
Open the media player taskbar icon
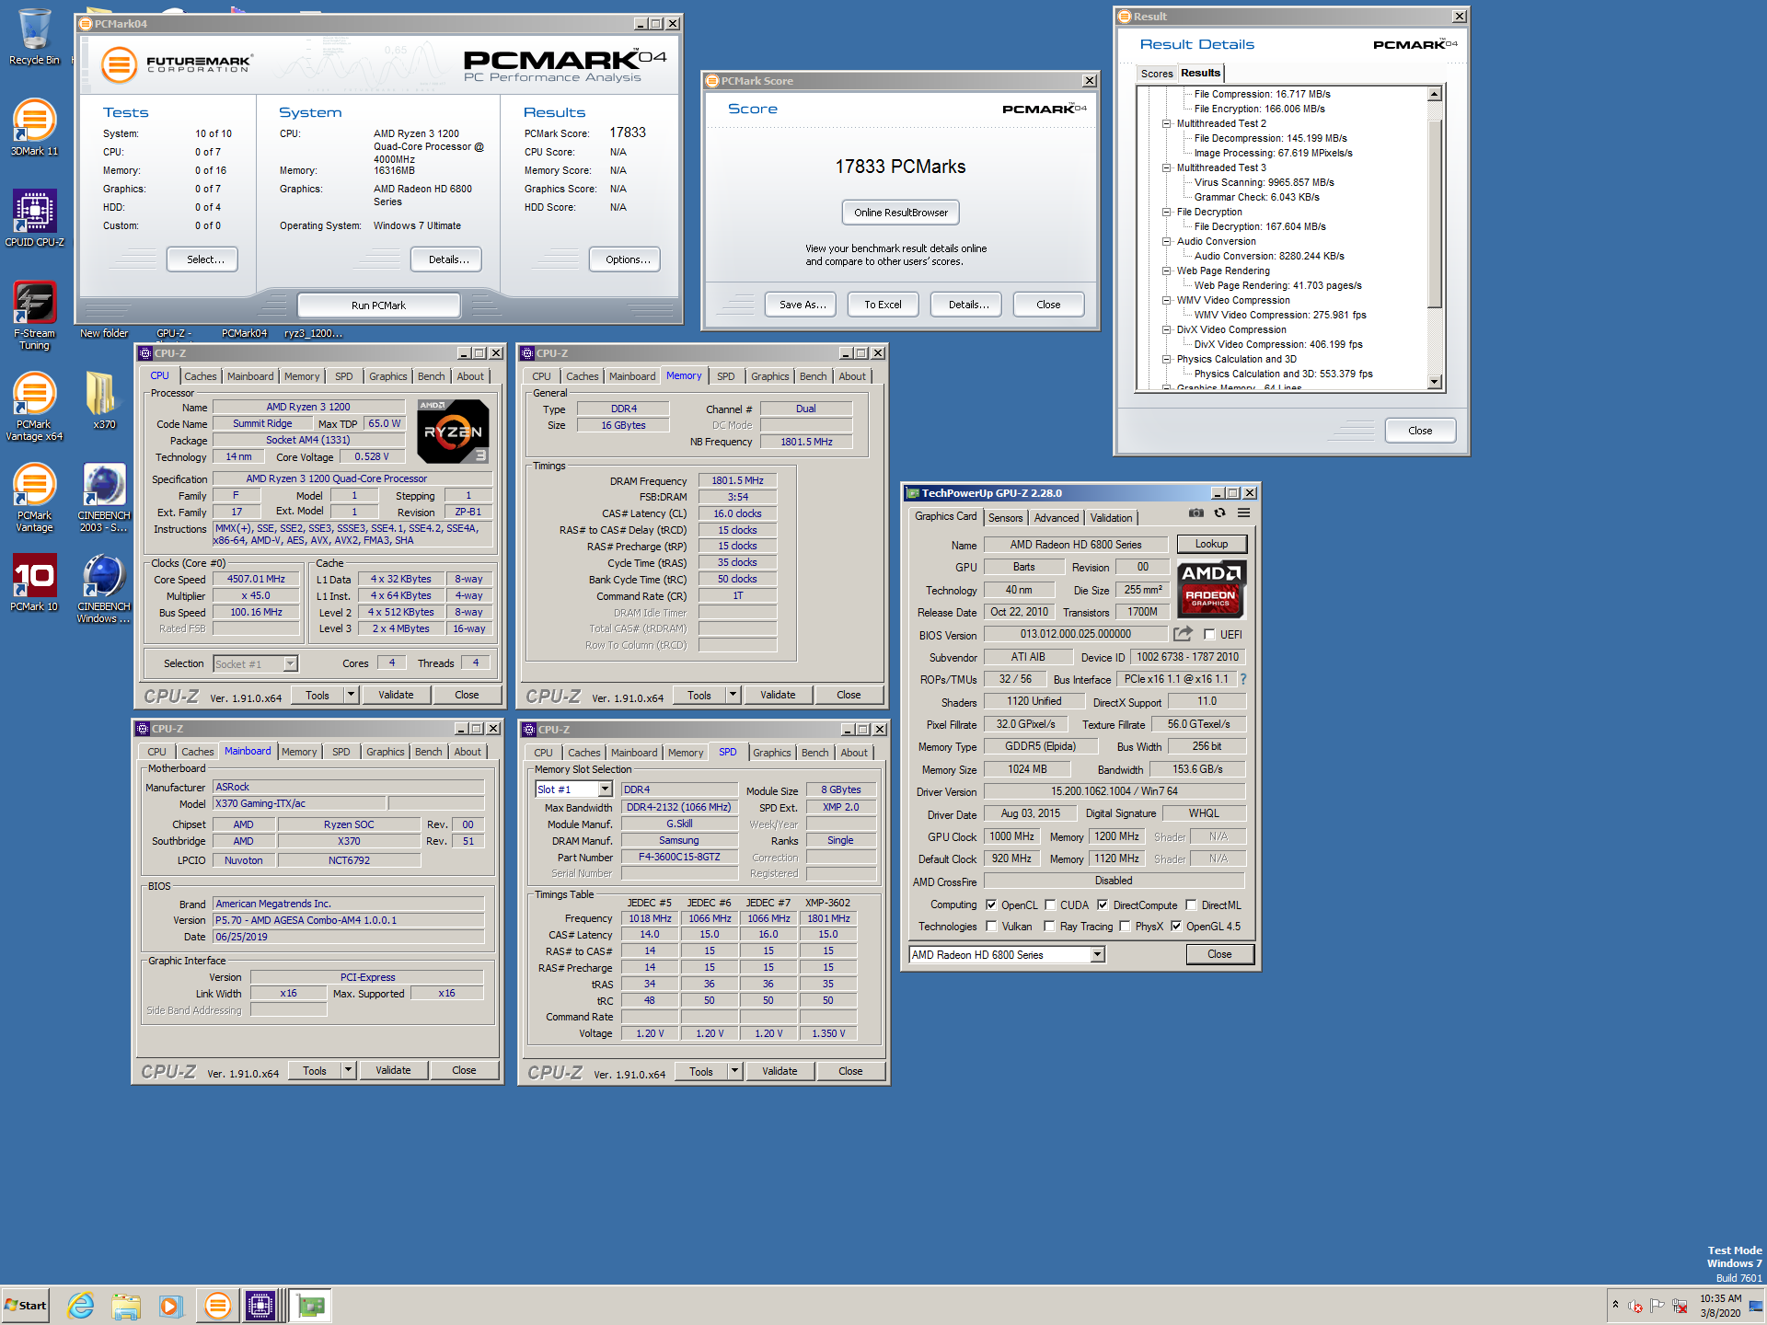point(170,1305)
